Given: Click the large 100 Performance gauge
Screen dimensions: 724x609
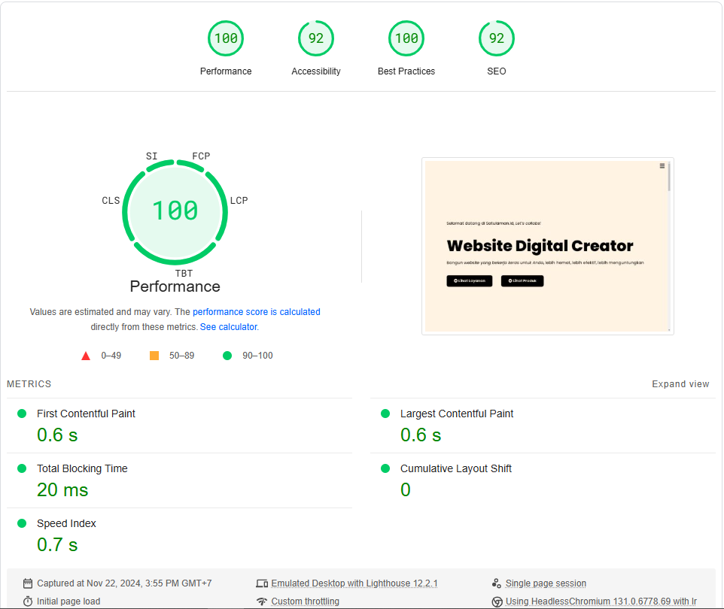Looking at the screenshot, I should 175,211.
